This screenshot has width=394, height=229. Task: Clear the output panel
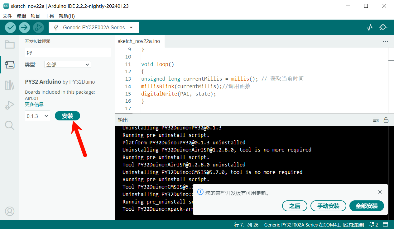pos(376,120)
